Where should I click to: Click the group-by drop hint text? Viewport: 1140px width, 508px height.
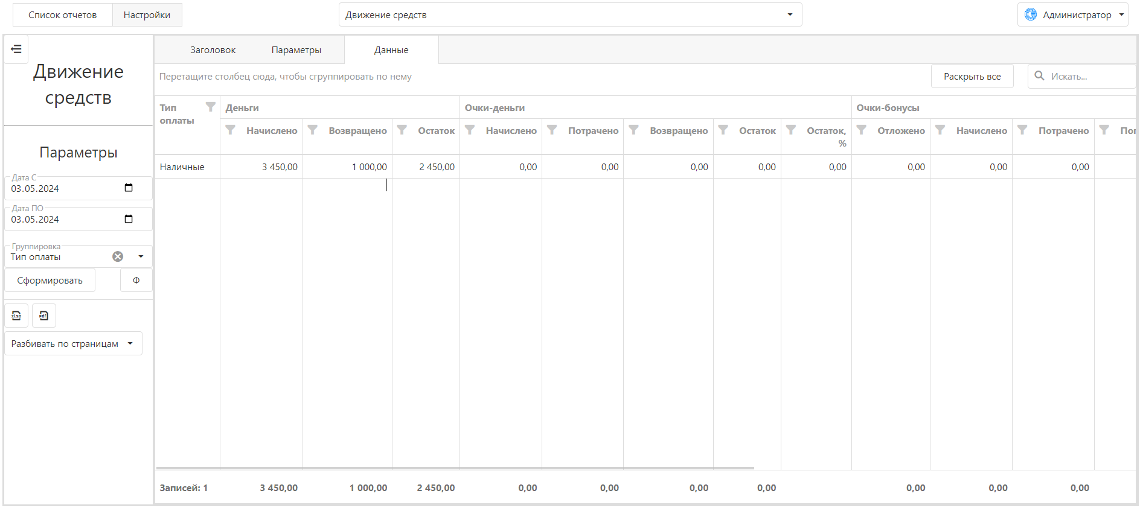click(x=286, y=77)
